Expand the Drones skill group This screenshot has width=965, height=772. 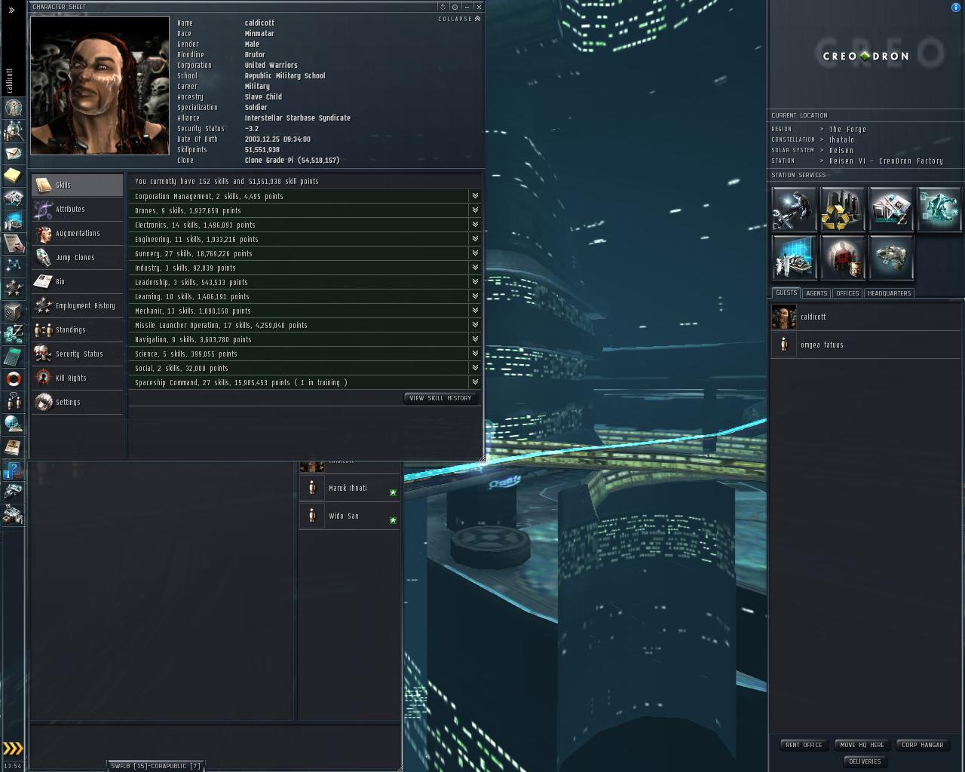click(475, 210)
